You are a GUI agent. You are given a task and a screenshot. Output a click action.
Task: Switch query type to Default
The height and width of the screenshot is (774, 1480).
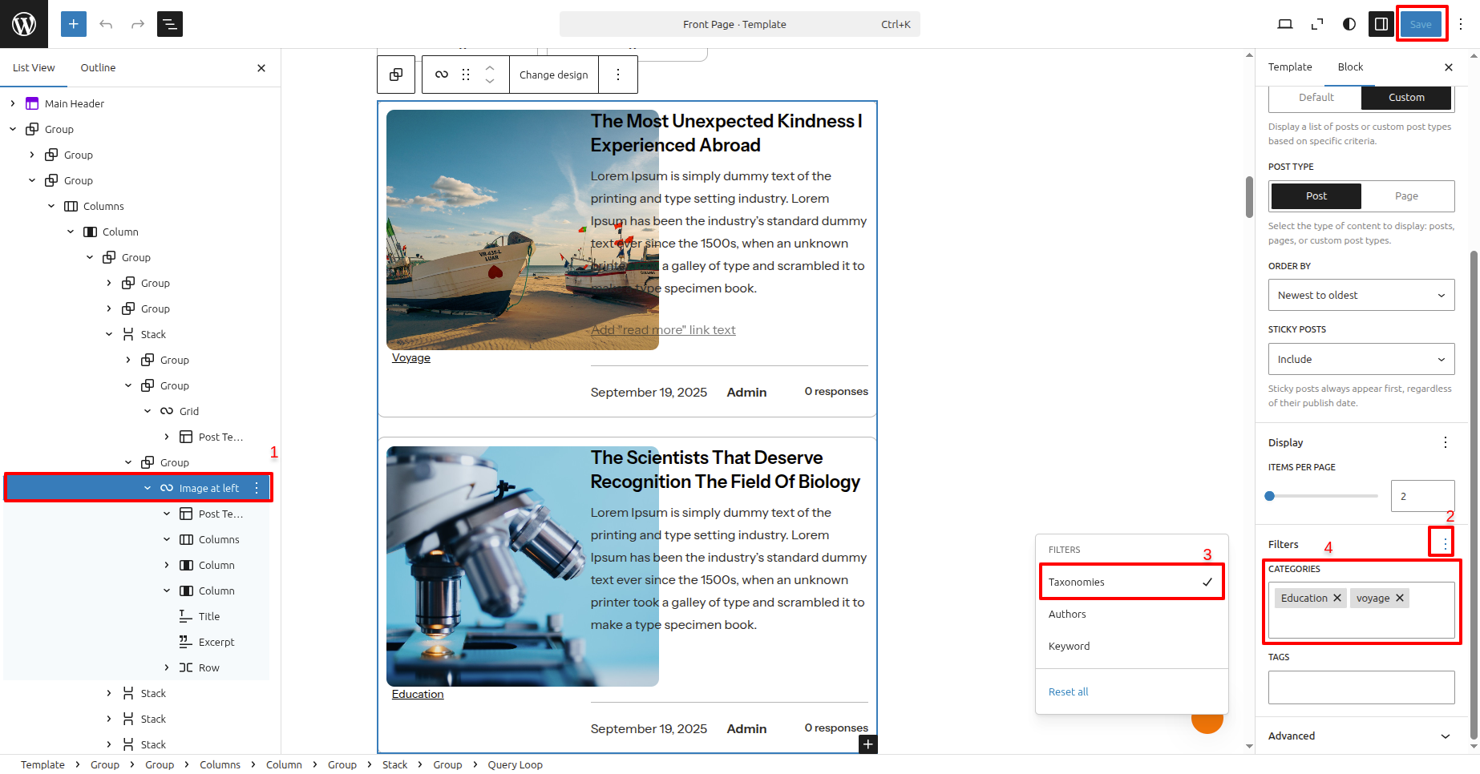[x=1316, y=98]
